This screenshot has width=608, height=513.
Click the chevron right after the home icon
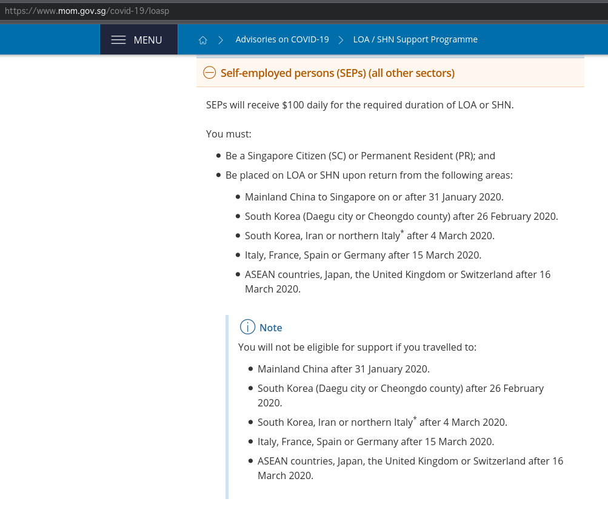pos(221,40)
